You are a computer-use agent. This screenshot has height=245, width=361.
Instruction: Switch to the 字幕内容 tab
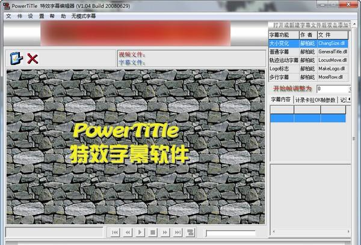tap(280, 100)
